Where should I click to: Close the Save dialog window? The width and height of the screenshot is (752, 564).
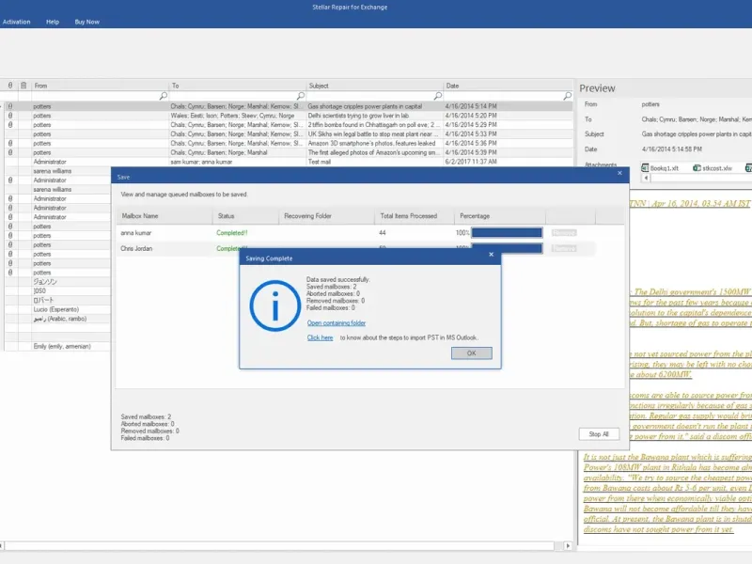coord(619,173)
